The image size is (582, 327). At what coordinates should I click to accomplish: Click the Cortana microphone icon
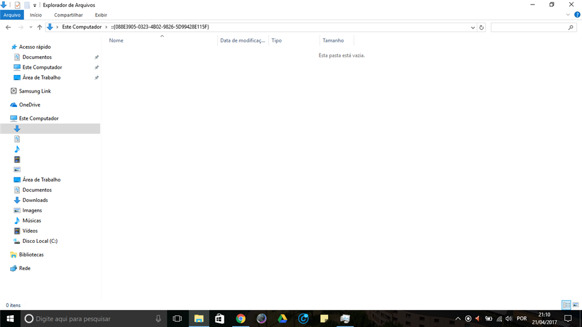point(158,318)
